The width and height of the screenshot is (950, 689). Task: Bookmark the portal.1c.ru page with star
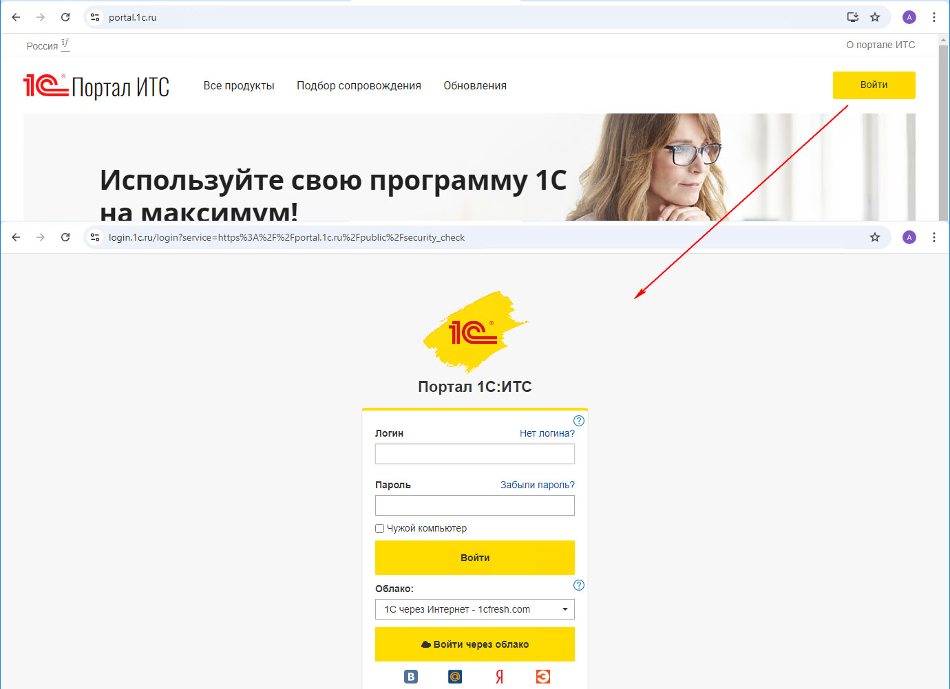pyautogui.click(x=875, y=17)
